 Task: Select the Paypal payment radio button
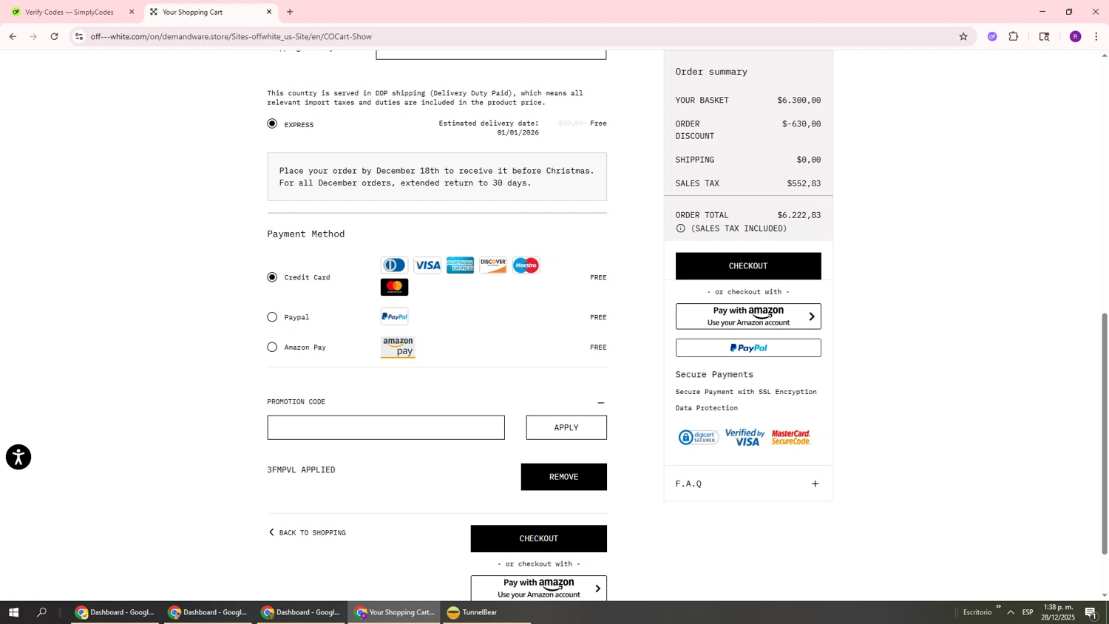tap(272, 317)
